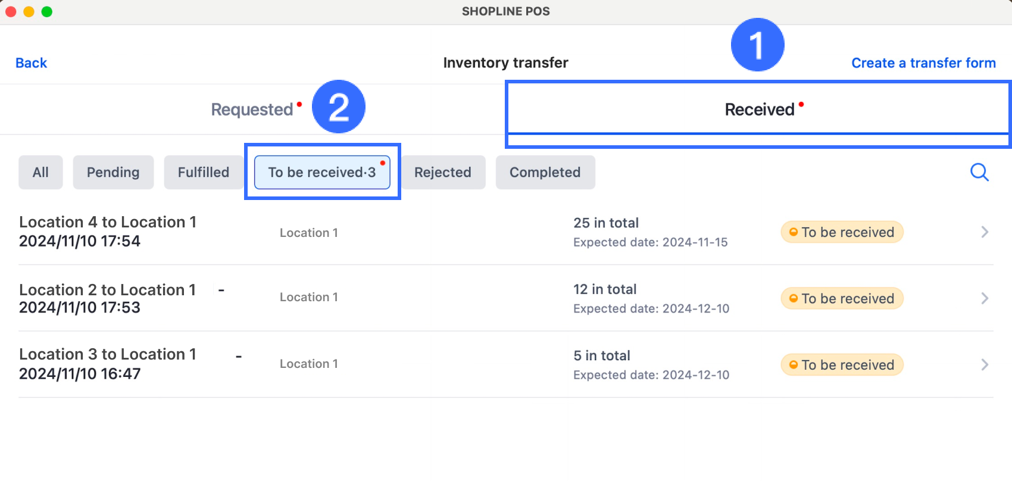This screenshot has height=481, width=1012.
Task: Click Create a transfer form
Action: 923,63
